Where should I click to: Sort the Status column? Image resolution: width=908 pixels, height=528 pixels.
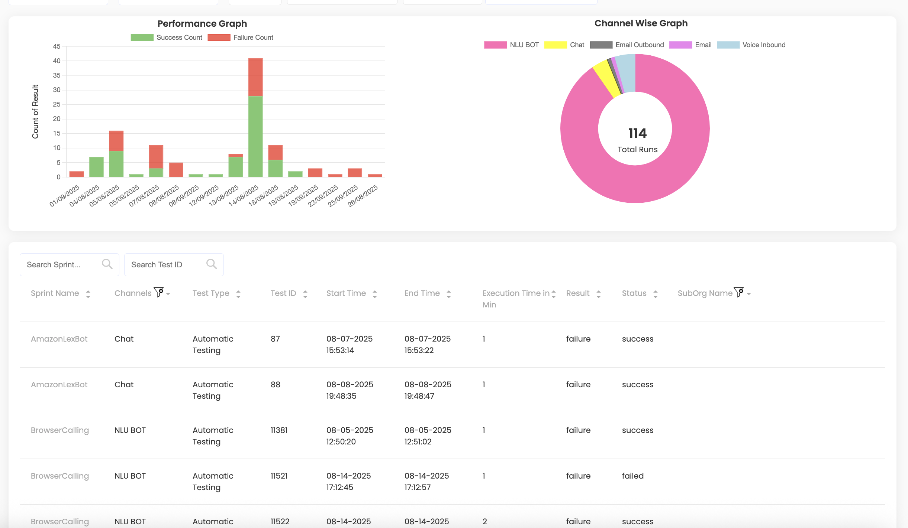[x=656, y=294]
